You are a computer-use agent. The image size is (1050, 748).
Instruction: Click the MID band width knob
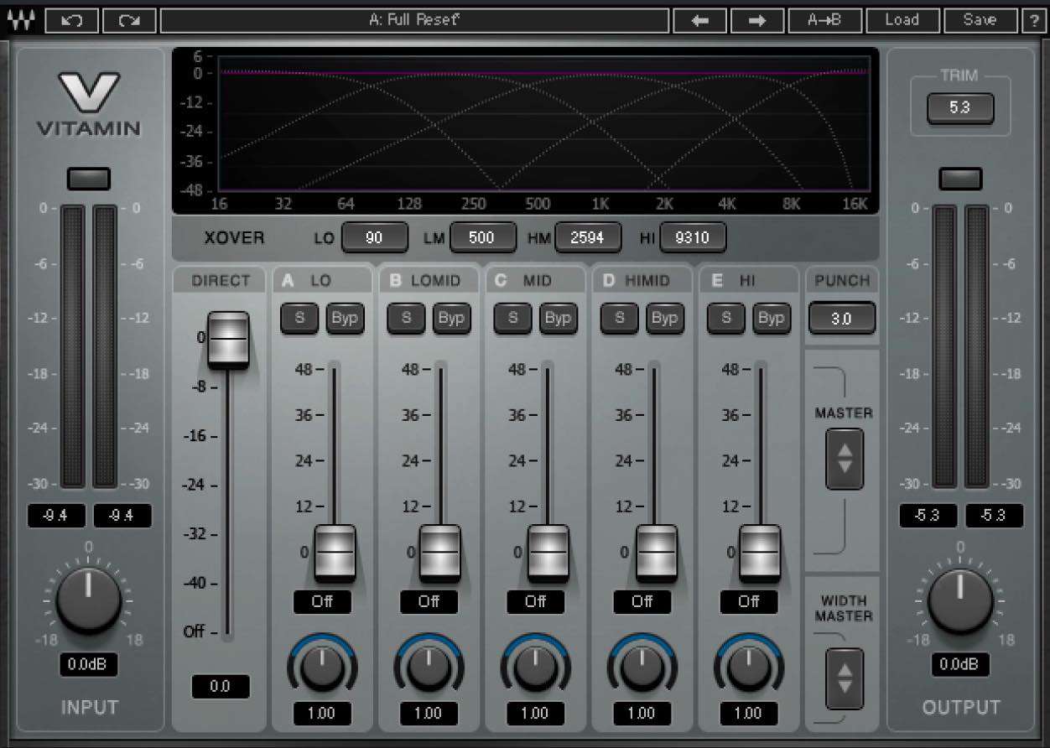pos(535,668)
